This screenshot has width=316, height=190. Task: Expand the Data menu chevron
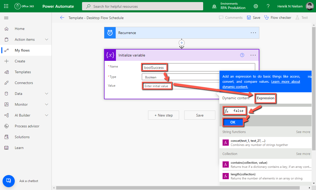[47, 94]
